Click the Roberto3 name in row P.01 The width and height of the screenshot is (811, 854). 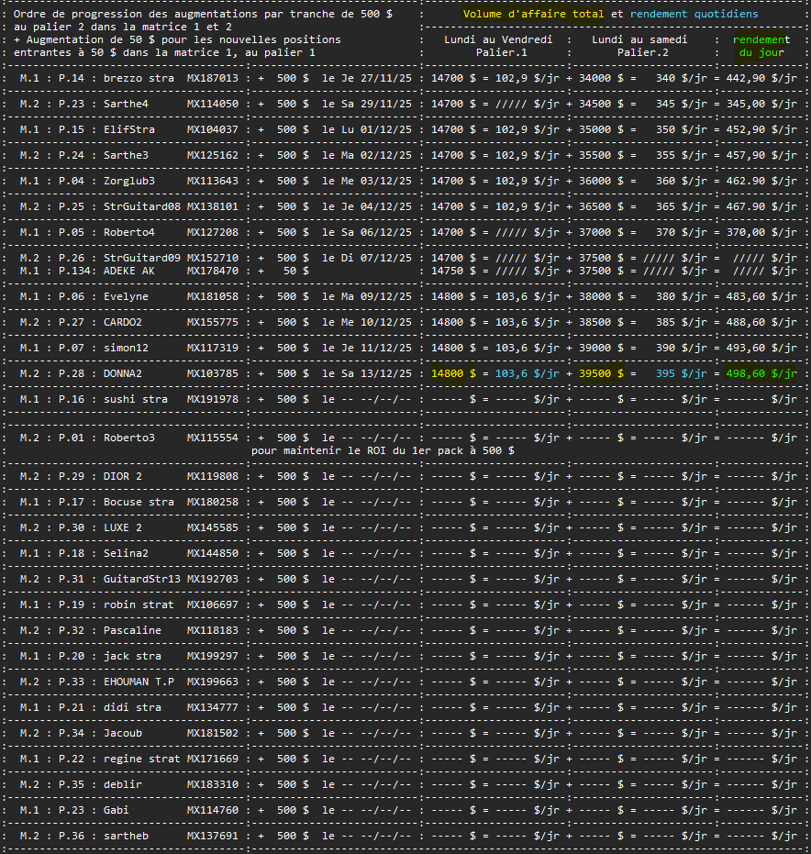pos(128,438)
